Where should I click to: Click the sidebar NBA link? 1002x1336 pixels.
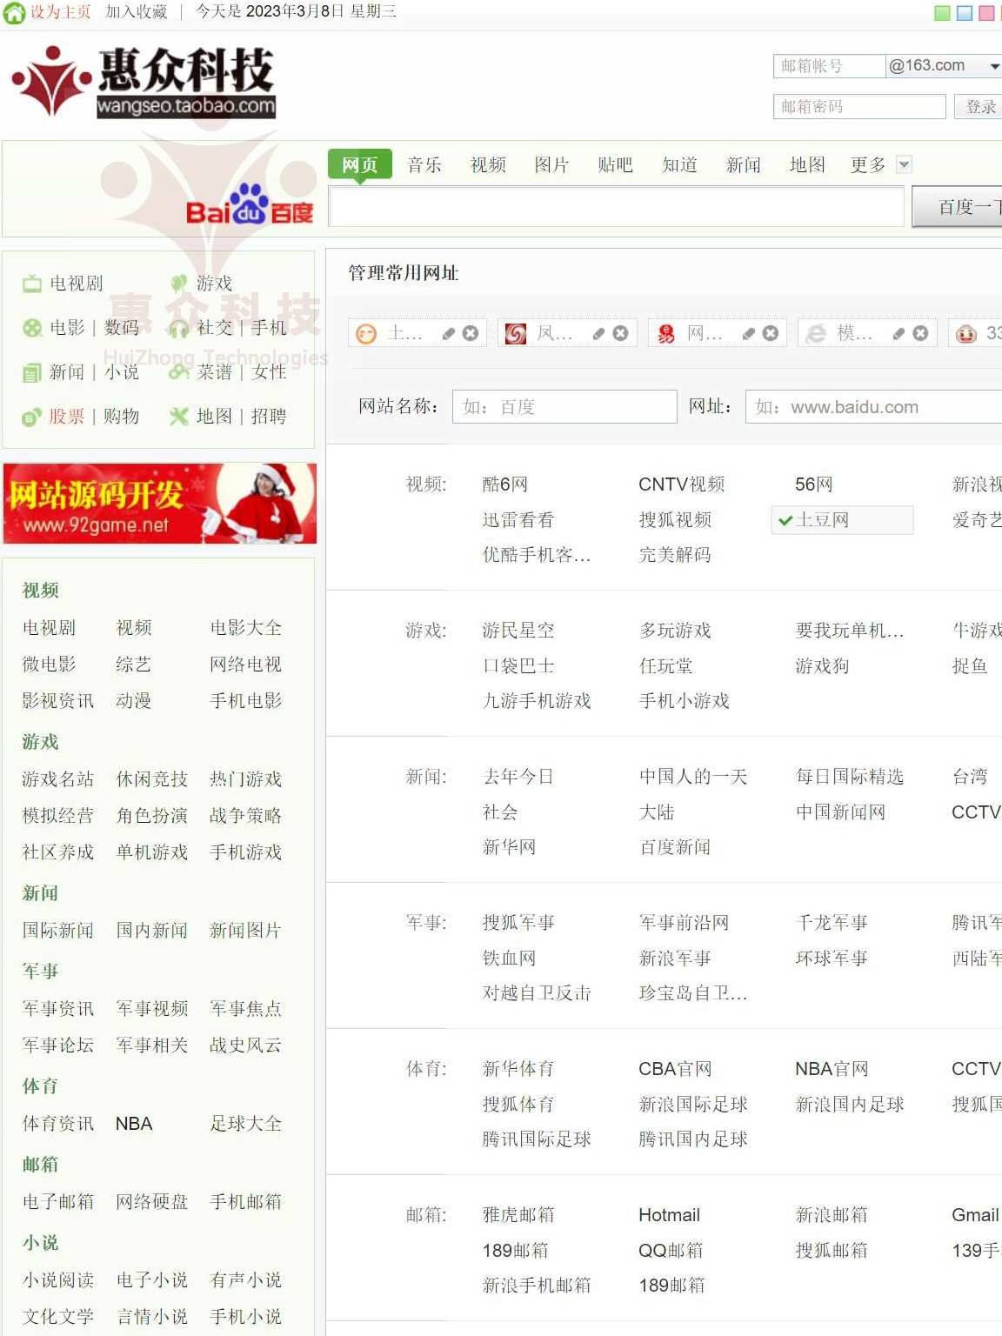(134, 1124)
